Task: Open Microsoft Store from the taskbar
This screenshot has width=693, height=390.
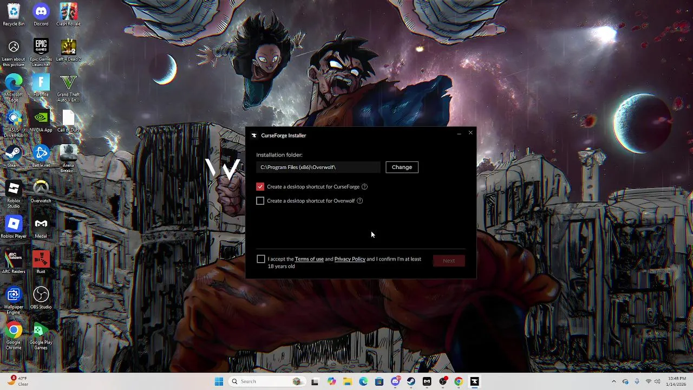Action: tap(379, 381)
